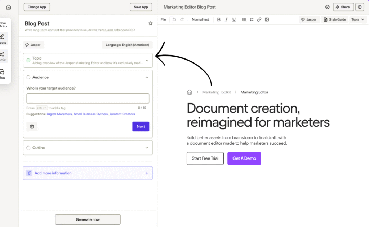Image resolution: width=369 pixels, height=227 pixels.
Task: Collapse the Audience section
Action: point(147,77)
